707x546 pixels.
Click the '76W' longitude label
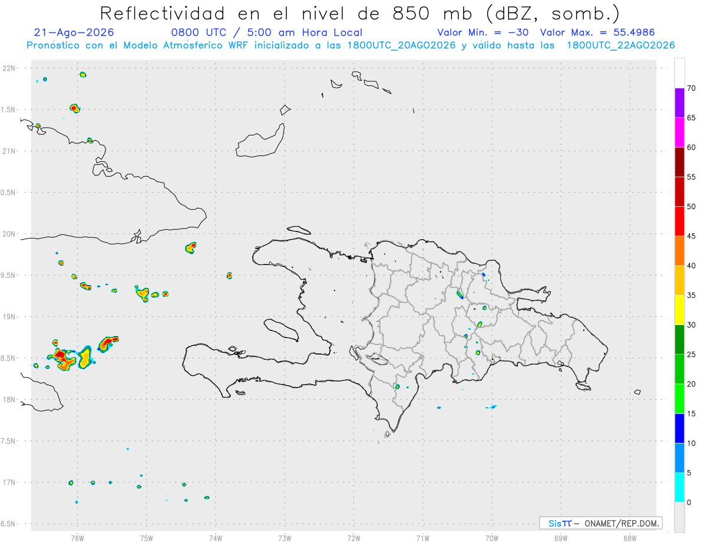point(77,538)
